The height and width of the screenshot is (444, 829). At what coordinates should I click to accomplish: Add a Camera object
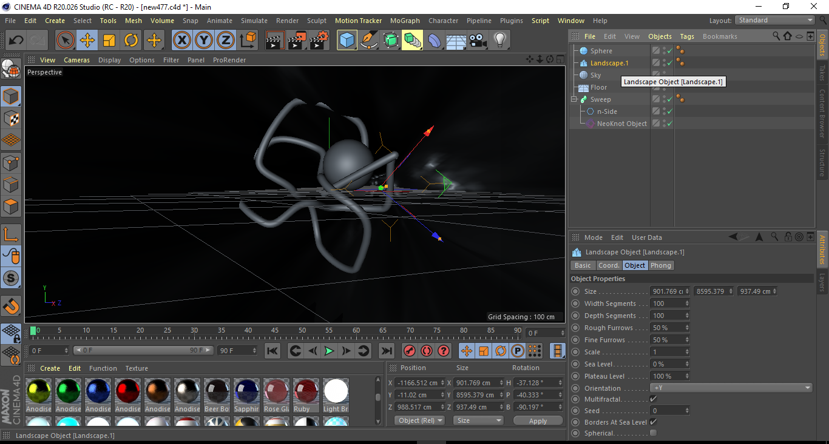click(x=478, y=41)
